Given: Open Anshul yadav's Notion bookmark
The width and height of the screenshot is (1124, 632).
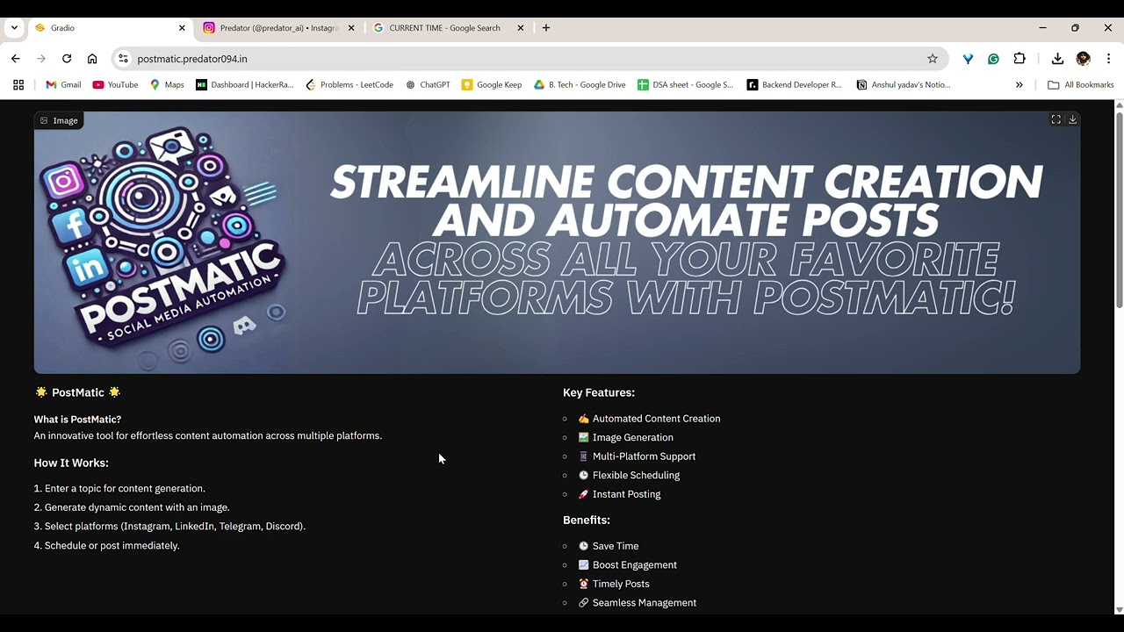Looking at the screenshot, I should pos(903,85).
